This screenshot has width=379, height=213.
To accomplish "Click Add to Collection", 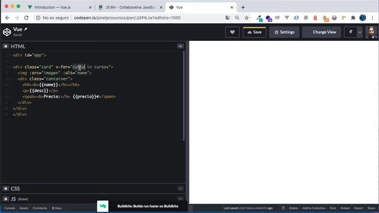I will point(314,208).
